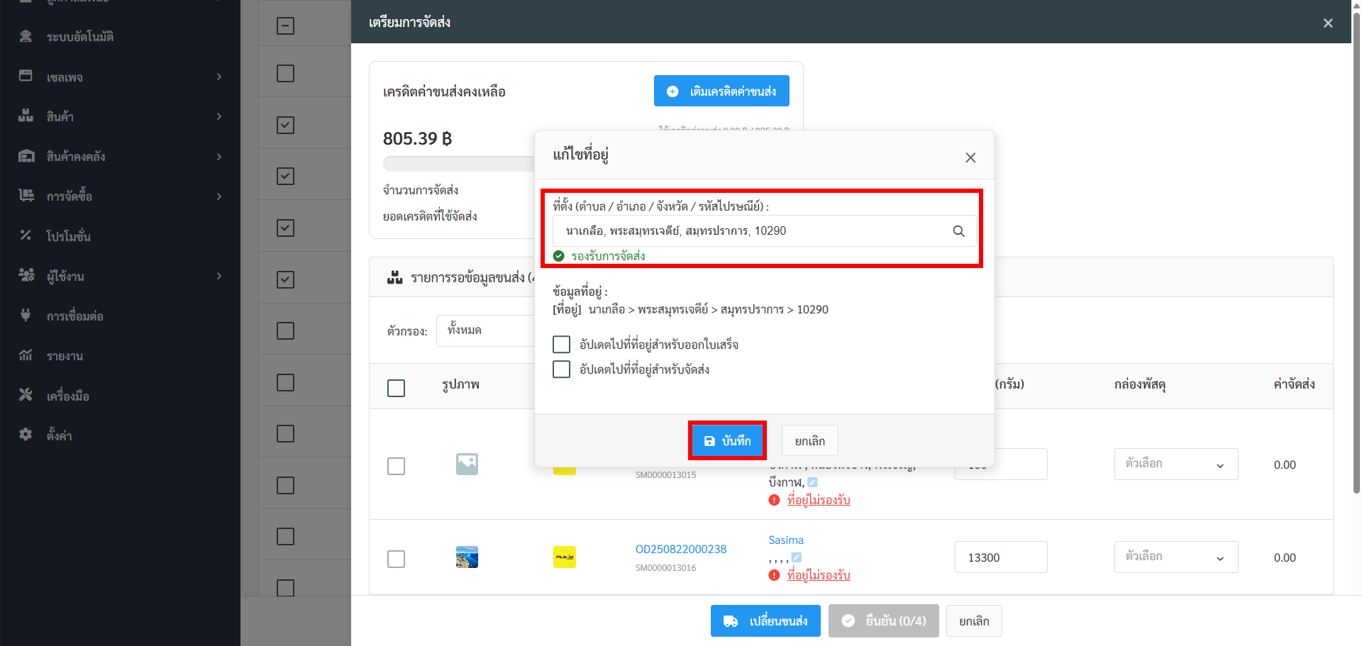Click the Flash Express courier logo for OD250822000238
This screenshot has width=1362, height=646.
[564, 557]
